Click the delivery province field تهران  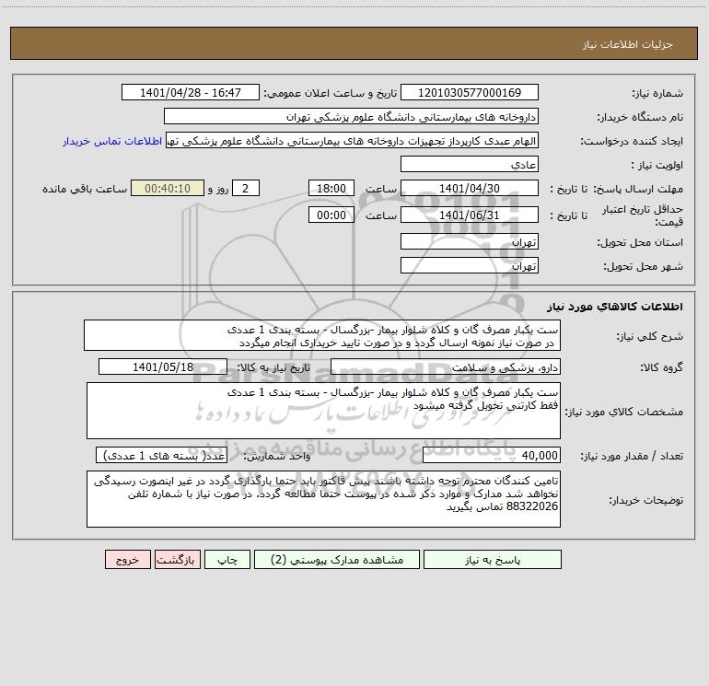470,242
